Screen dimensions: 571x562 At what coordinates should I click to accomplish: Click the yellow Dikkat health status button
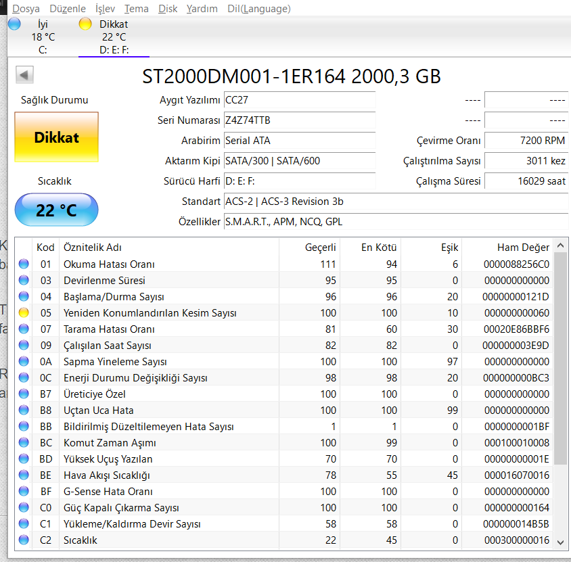pyautogui.click(x=56, y=137)
